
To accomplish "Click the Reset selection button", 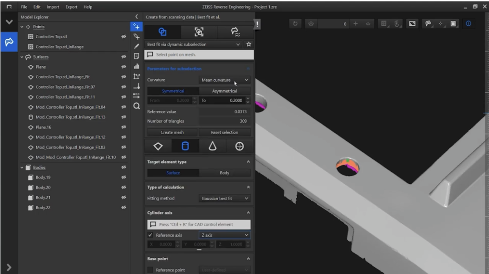I will tap(224, 132).
